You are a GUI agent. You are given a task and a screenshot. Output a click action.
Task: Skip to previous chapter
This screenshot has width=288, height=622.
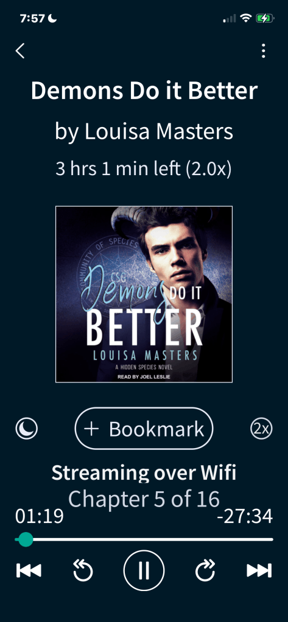point(29,570)
